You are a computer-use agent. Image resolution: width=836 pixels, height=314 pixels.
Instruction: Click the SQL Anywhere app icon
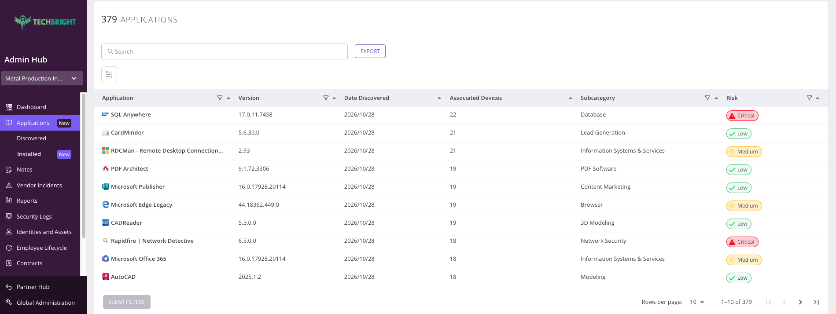click(106, 114)
